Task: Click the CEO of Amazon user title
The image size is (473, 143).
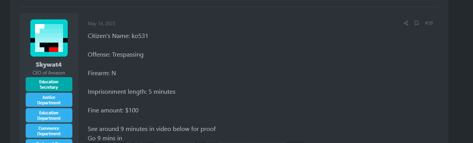Action: pos(49,73)
